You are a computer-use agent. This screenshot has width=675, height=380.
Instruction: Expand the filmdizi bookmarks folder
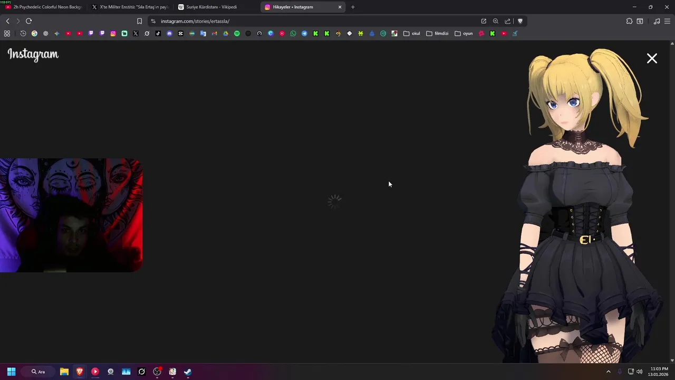click(x=437, y=33)
